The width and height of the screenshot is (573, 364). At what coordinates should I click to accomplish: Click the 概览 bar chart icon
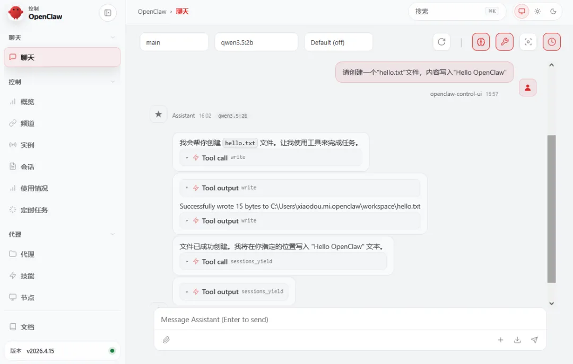click(13, 102)
